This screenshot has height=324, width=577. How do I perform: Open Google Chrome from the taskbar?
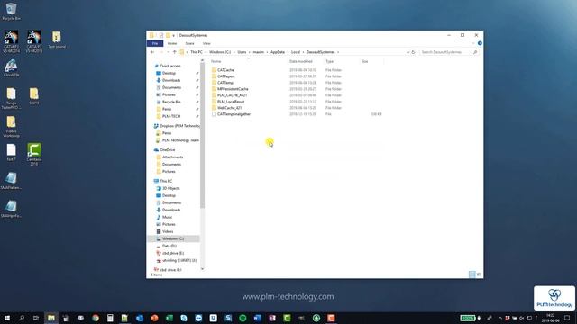pyautogui.click(x=96, y=318)
